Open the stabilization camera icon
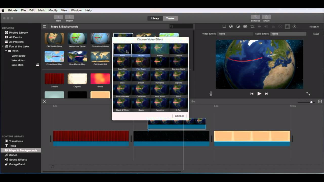Viewport: 324px width, 182px height. (259, 27)
